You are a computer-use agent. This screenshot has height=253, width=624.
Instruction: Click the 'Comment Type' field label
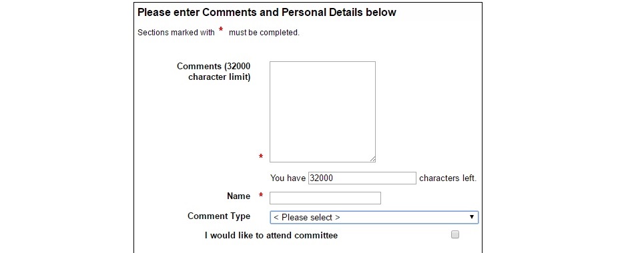coord(219,216)
